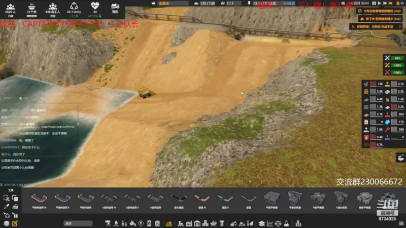The image size is (406, 228).
Task: Open the research graduation cap menu
Action: [261, 223]
